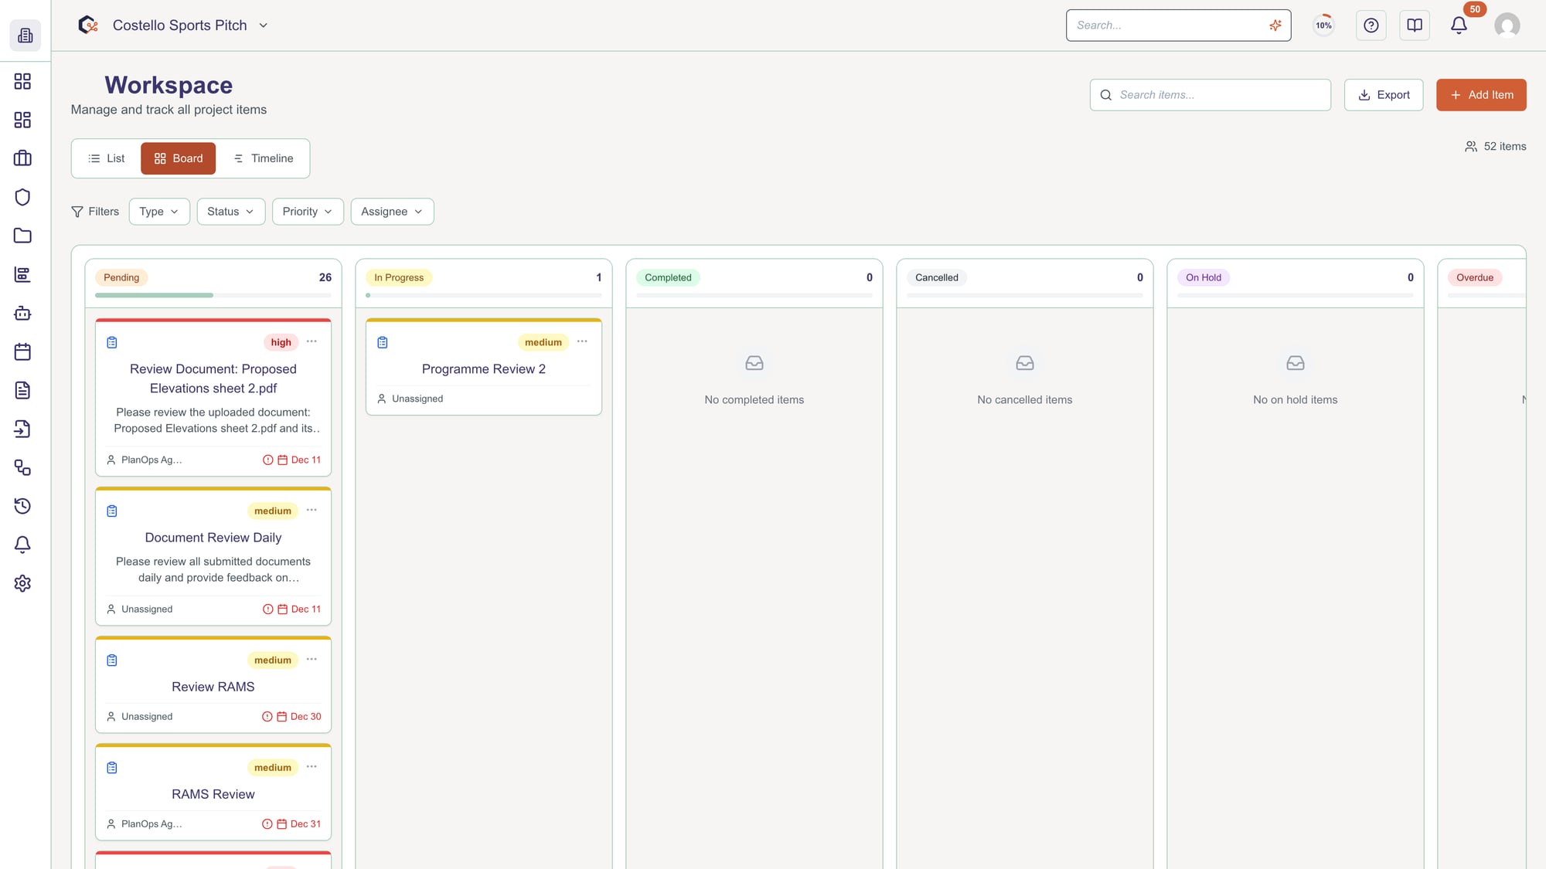Expand the Costello Sports Pitch project selector

[x=264, y=25]
